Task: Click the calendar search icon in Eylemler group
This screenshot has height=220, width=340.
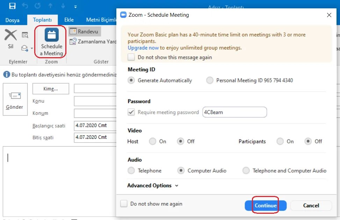Action: 25,35
